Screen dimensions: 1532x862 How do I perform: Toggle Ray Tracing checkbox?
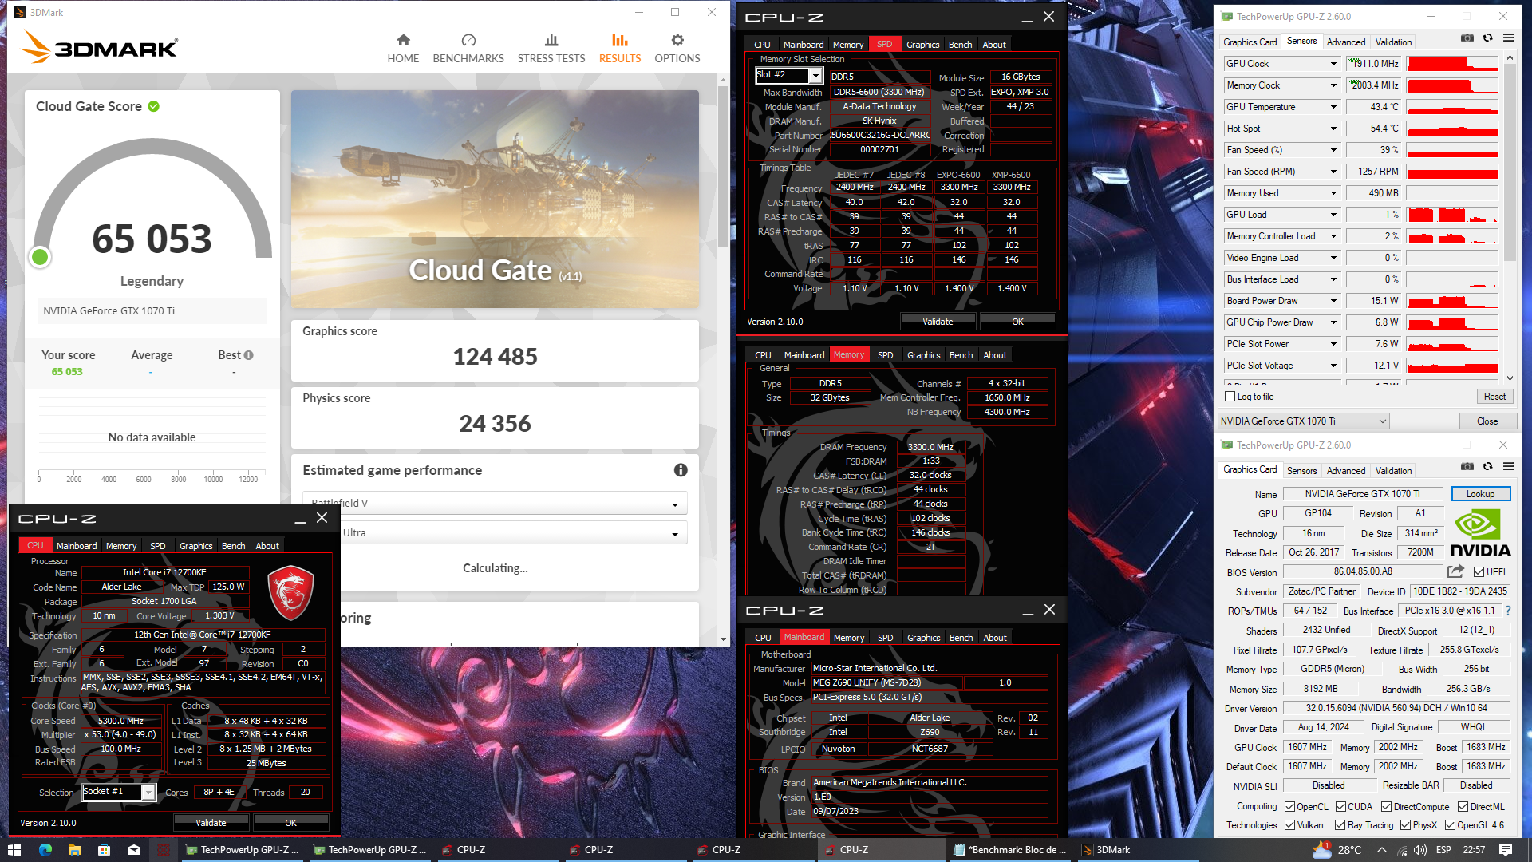[1340, 825]
